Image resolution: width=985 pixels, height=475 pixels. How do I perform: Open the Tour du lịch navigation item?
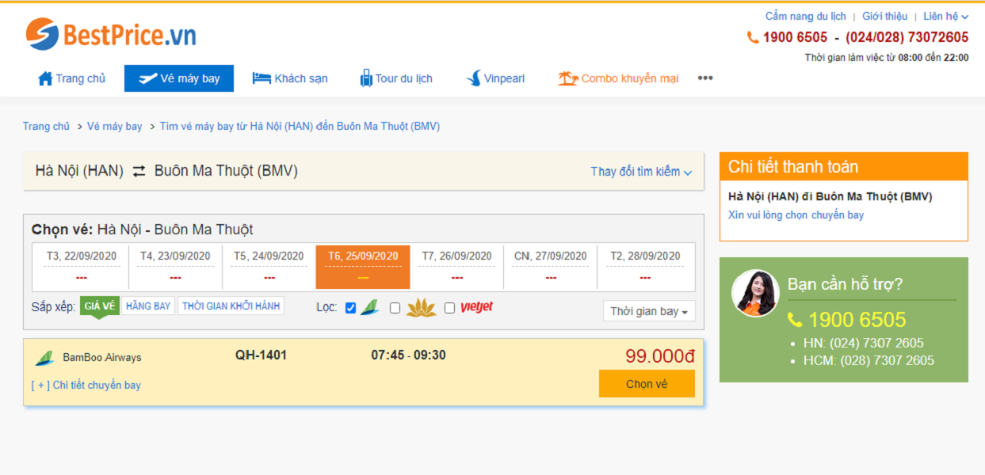(396, 78)
